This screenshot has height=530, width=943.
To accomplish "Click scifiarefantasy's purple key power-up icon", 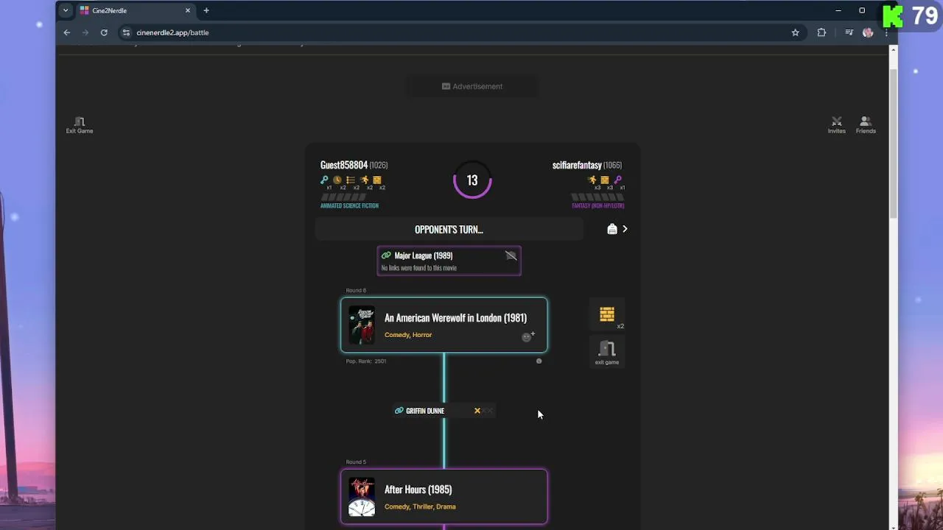I will coord(618,180).
